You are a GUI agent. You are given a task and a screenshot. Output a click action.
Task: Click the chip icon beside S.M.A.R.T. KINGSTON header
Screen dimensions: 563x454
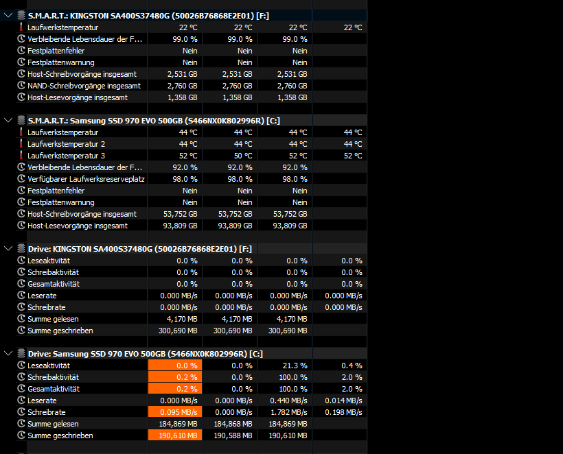(21, 15)
